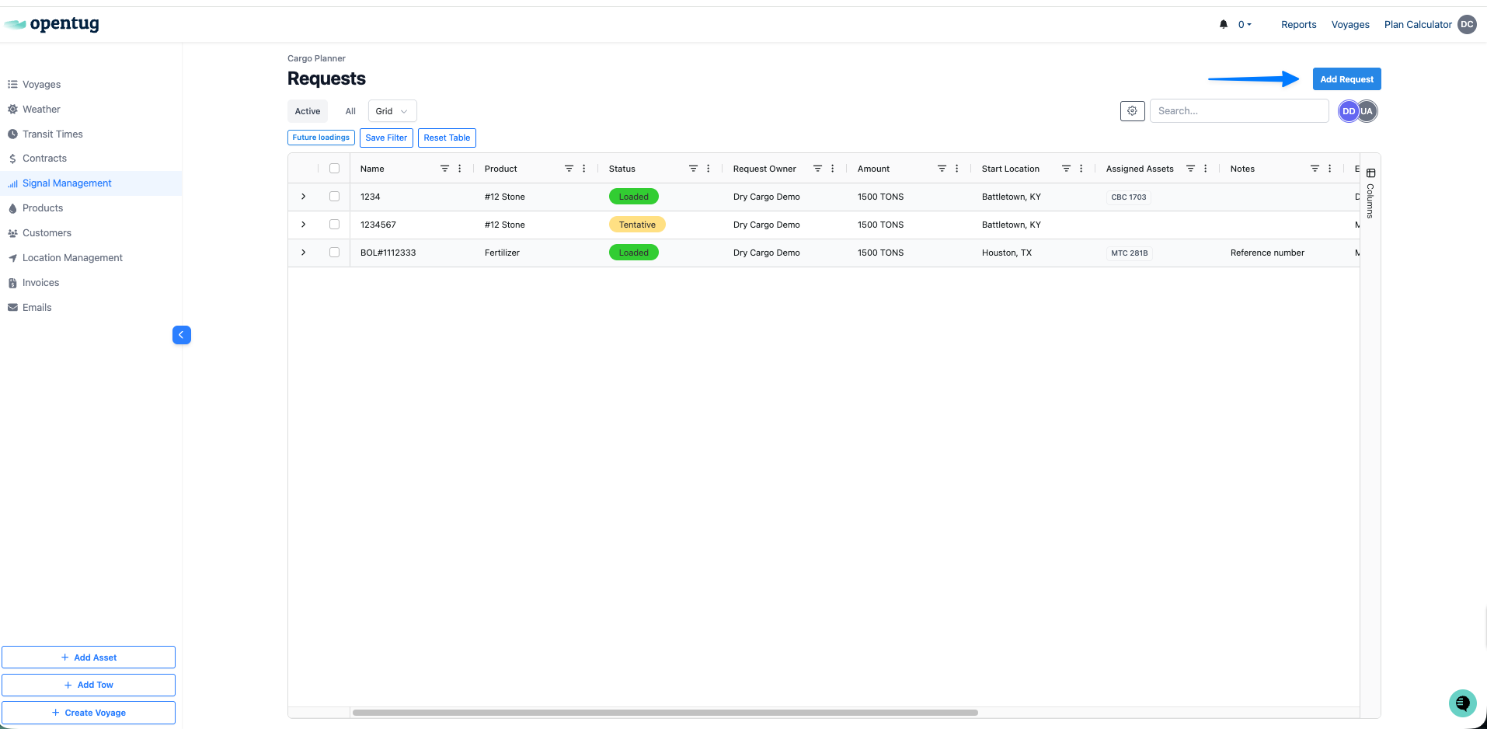This screenshot has height=729, width=1487.
Task: Click the Reset Table button
Action: tap(447, 138)
